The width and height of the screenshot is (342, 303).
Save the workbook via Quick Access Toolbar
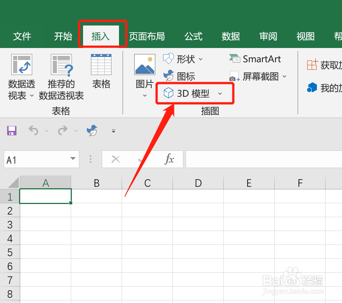(11, 130)
